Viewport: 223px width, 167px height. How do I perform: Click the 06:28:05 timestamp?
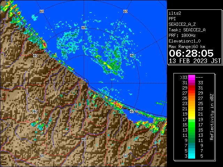coord(191,53)
